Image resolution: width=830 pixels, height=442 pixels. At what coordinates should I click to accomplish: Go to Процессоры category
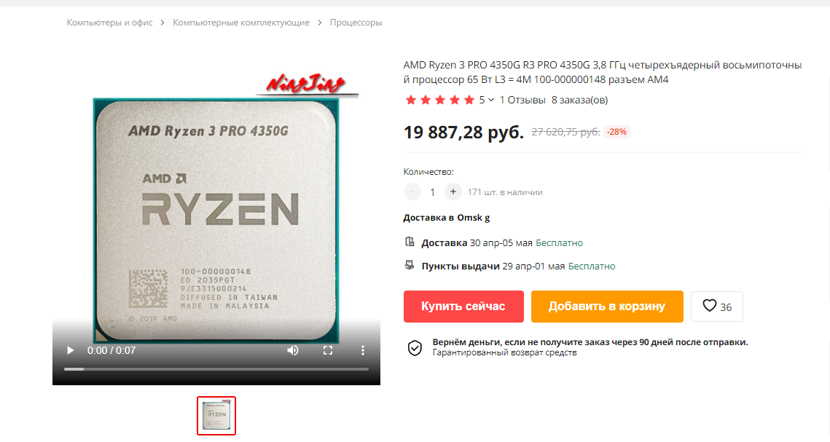tap(356, 23)
